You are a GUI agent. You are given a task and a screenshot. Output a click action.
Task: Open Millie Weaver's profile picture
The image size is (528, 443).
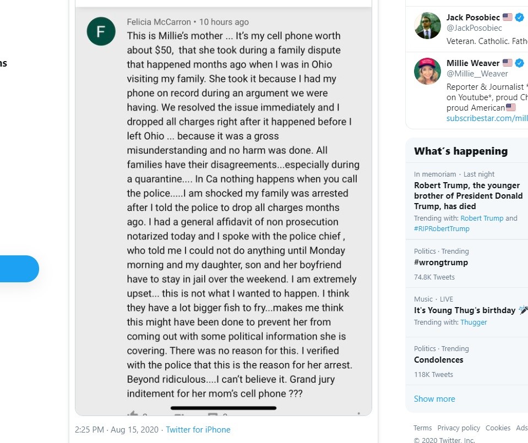coord(428,71)
